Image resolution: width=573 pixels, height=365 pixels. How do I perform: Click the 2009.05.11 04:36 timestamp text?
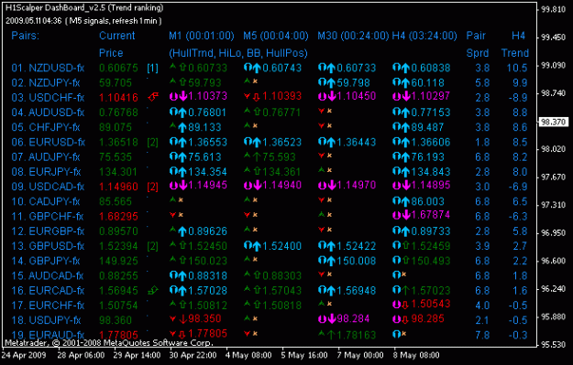34,21
